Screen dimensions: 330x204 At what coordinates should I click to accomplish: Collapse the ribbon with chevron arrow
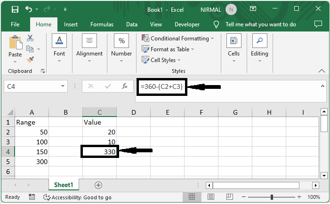(322, 71)
